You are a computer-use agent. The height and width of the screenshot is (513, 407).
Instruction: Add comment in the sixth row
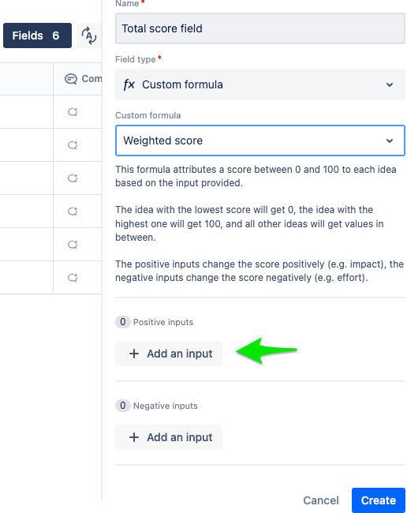point(73,278)
